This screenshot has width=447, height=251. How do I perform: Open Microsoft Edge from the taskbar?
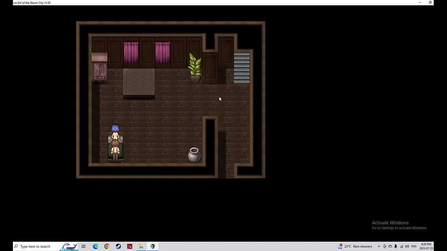coord(95,246)
